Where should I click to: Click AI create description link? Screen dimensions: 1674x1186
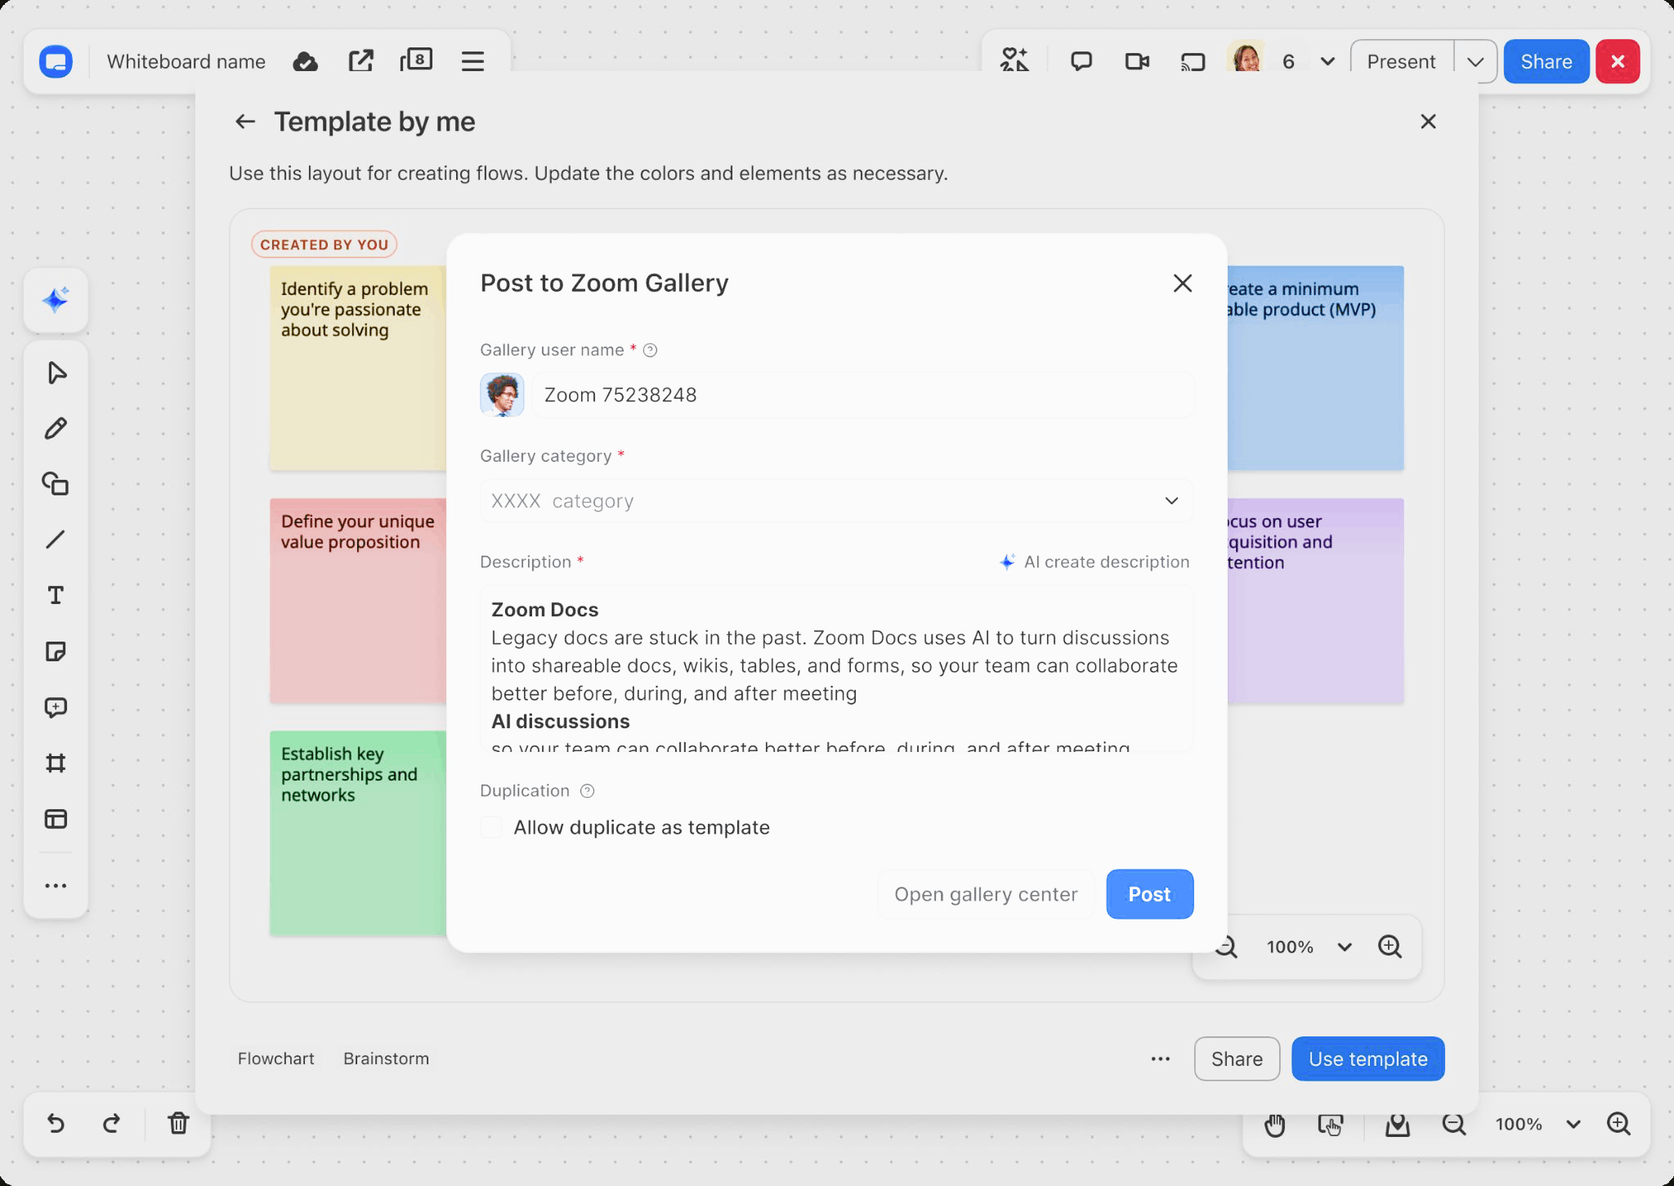1094,562
